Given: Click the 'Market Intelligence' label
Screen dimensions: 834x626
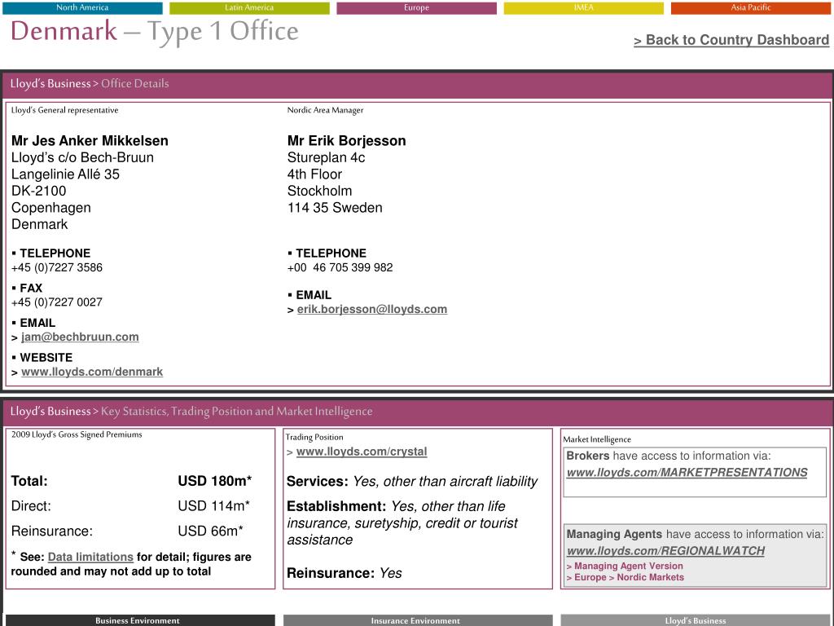Looking at the screenshot, I should (597, 439).
